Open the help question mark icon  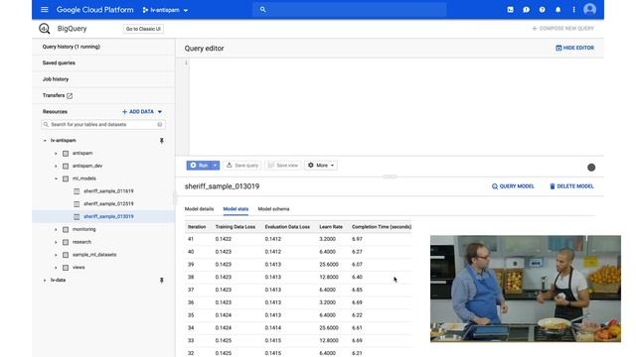[542, 10]
